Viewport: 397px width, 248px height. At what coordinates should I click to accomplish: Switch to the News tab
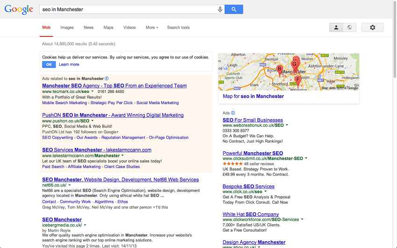(x=89, y=28)
